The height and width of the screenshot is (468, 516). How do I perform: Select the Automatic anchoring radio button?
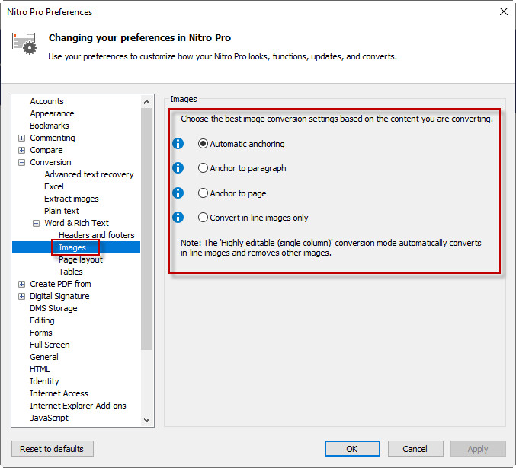pyautogui.click(x=203, y=144)
